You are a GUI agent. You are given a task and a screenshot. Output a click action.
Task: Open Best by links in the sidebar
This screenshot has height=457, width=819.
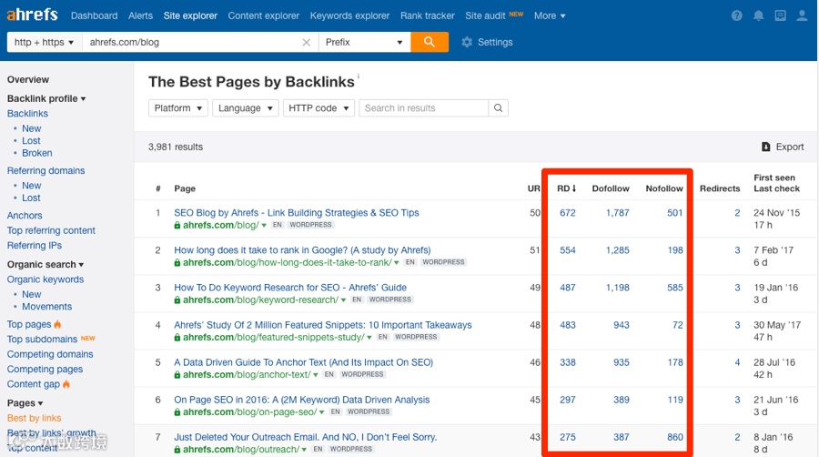[34, 418]
